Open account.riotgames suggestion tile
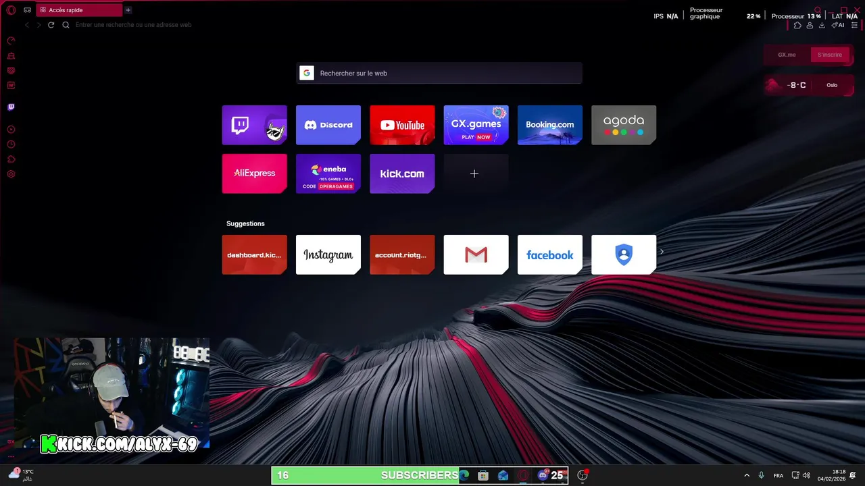Viewport: 865px width, 486px height. point(402,254)
